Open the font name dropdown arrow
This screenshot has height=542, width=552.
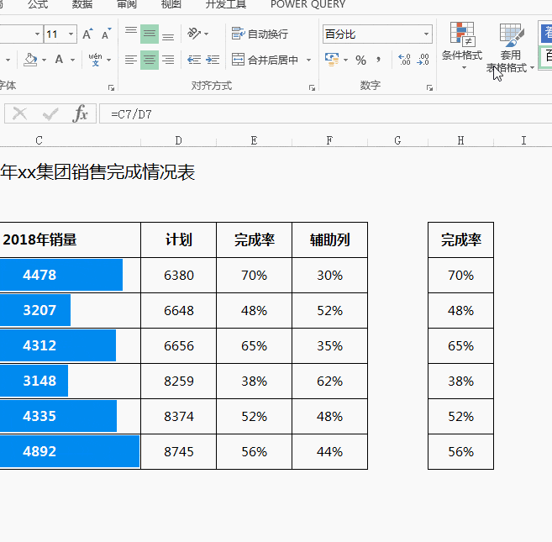point(37,34)
